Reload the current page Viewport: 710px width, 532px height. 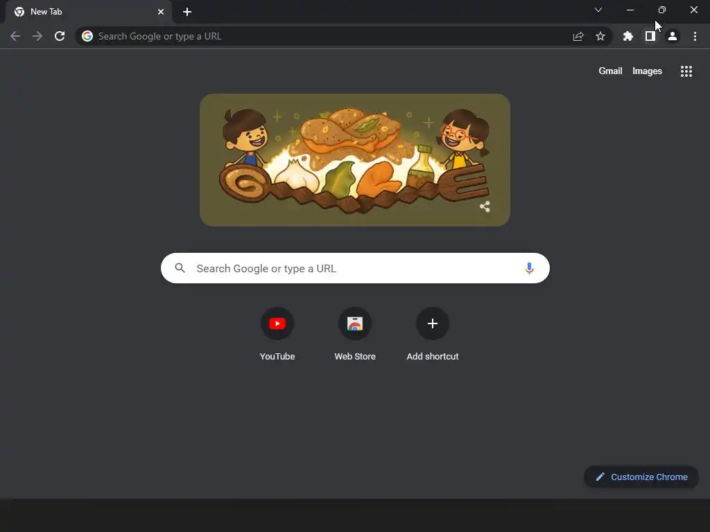60,36
